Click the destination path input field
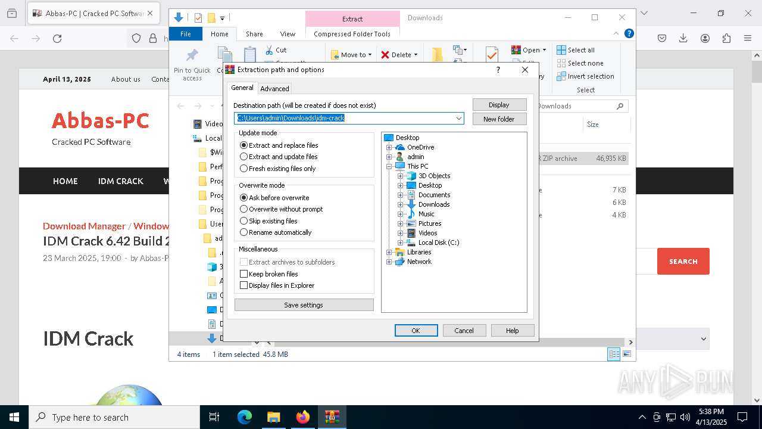 (349, 118)
